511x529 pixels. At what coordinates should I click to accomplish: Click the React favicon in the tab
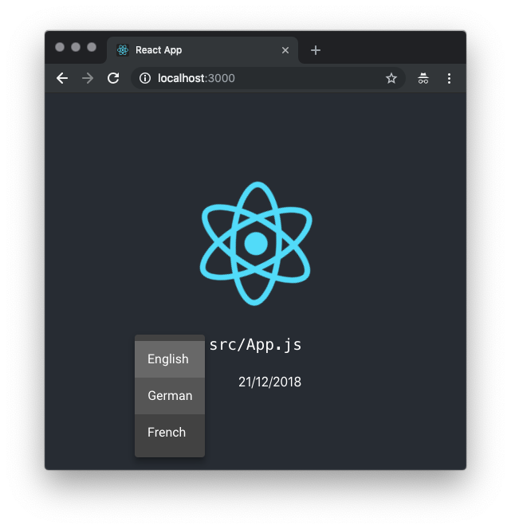click(123, 50)
